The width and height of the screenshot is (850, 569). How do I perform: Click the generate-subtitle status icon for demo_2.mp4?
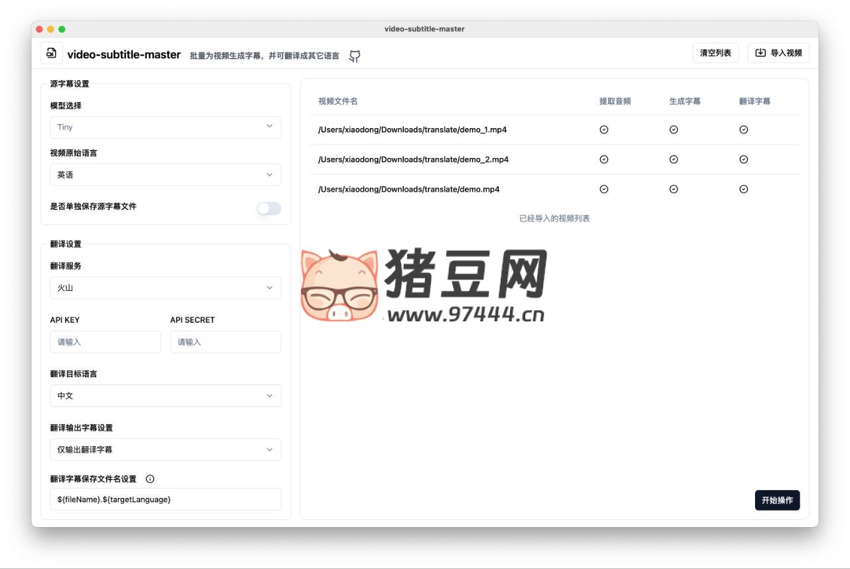coord(673,159)
